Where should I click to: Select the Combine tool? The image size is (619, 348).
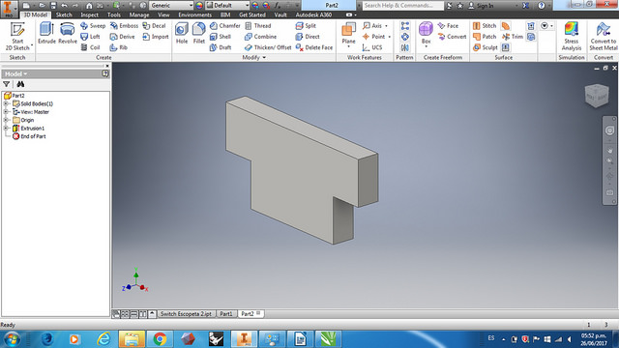click(x=260, y=37)
